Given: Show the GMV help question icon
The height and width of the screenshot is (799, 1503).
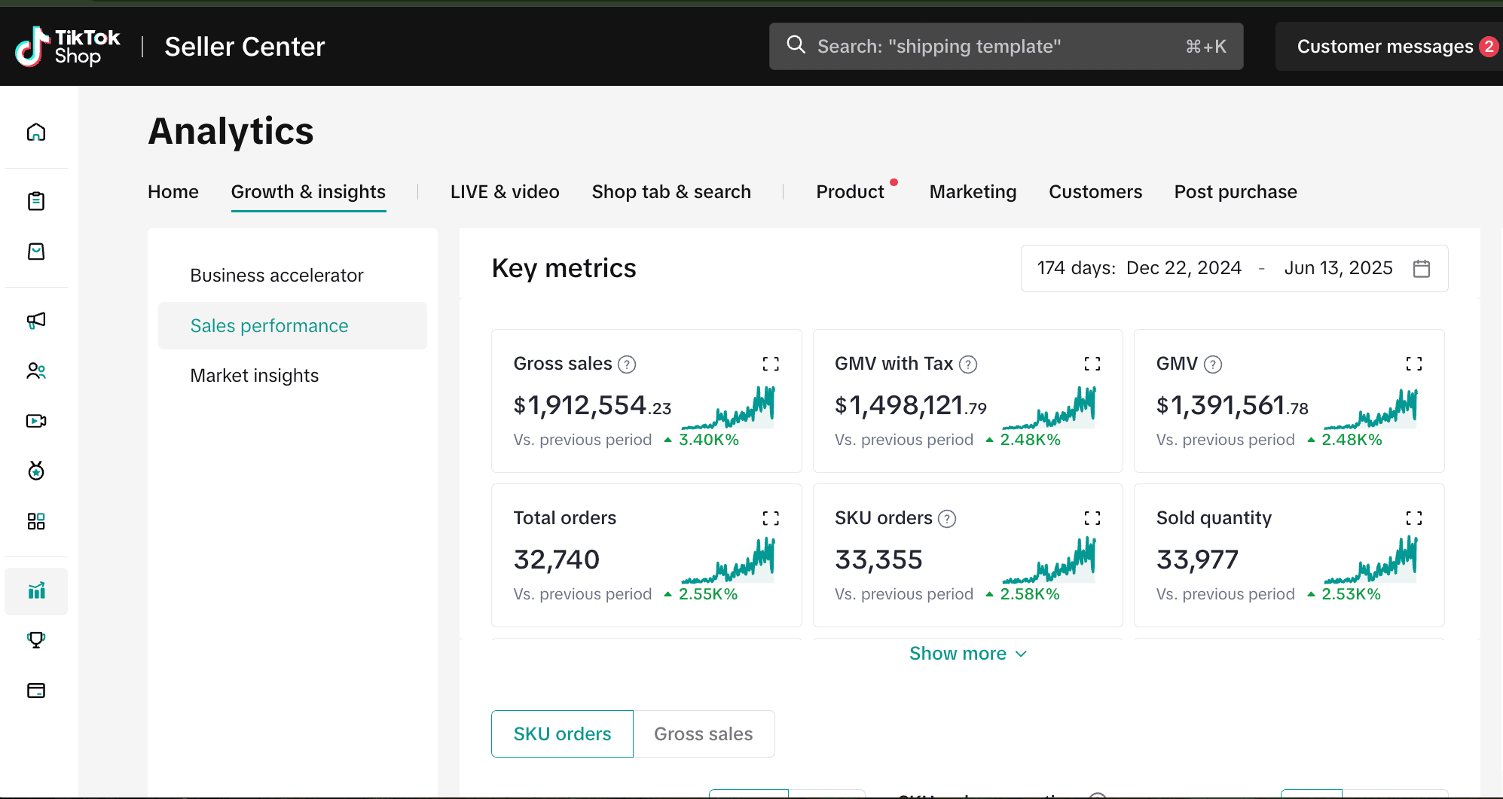Looking at the screenshot, I should [1213, 364].
